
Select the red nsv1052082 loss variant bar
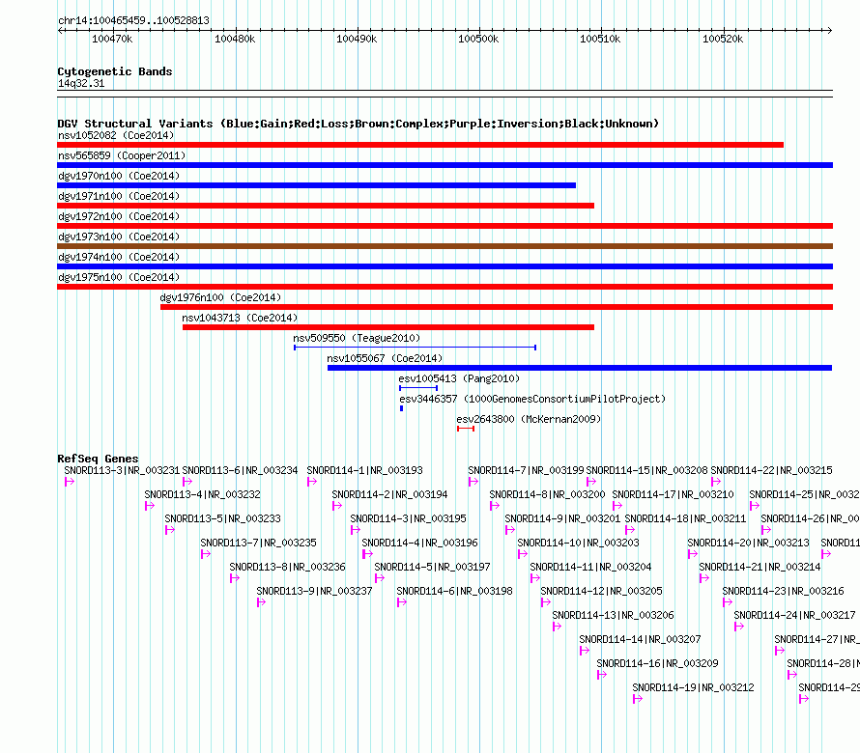(420, 145)
